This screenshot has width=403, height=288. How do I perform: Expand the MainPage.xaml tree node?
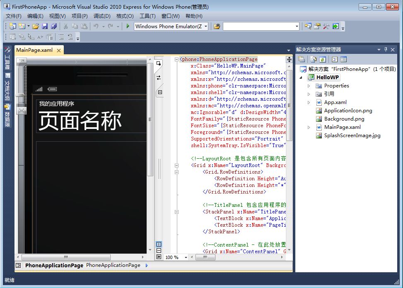[x=309, y=127]
